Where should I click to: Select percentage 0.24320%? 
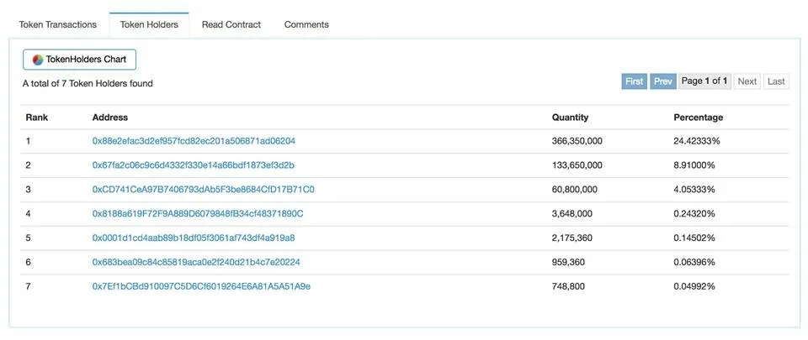(x=694, y=214)
